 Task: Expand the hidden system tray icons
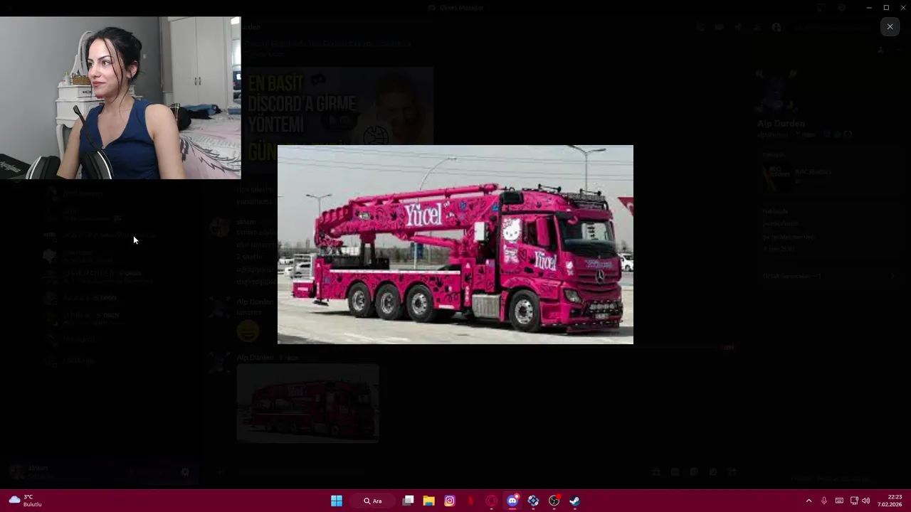coord(809,501)
